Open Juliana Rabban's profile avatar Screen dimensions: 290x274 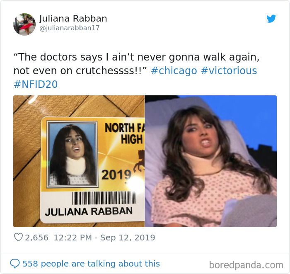(x=24, y=24)
